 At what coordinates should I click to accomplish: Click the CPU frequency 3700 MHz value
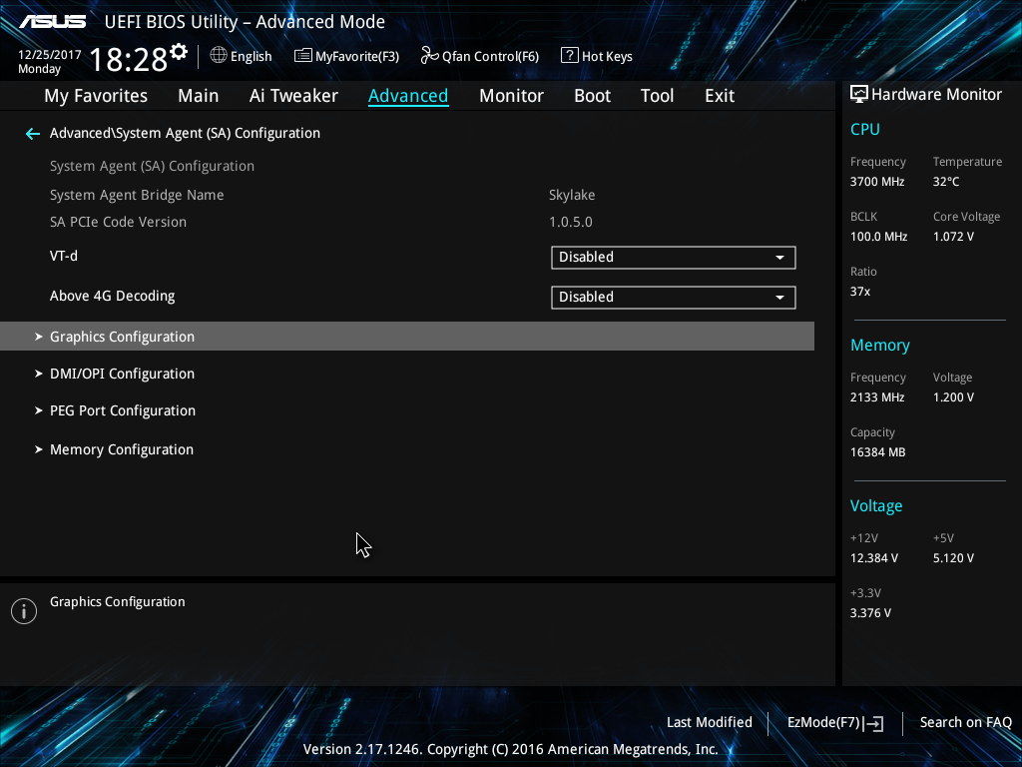(x=877, y=182)
